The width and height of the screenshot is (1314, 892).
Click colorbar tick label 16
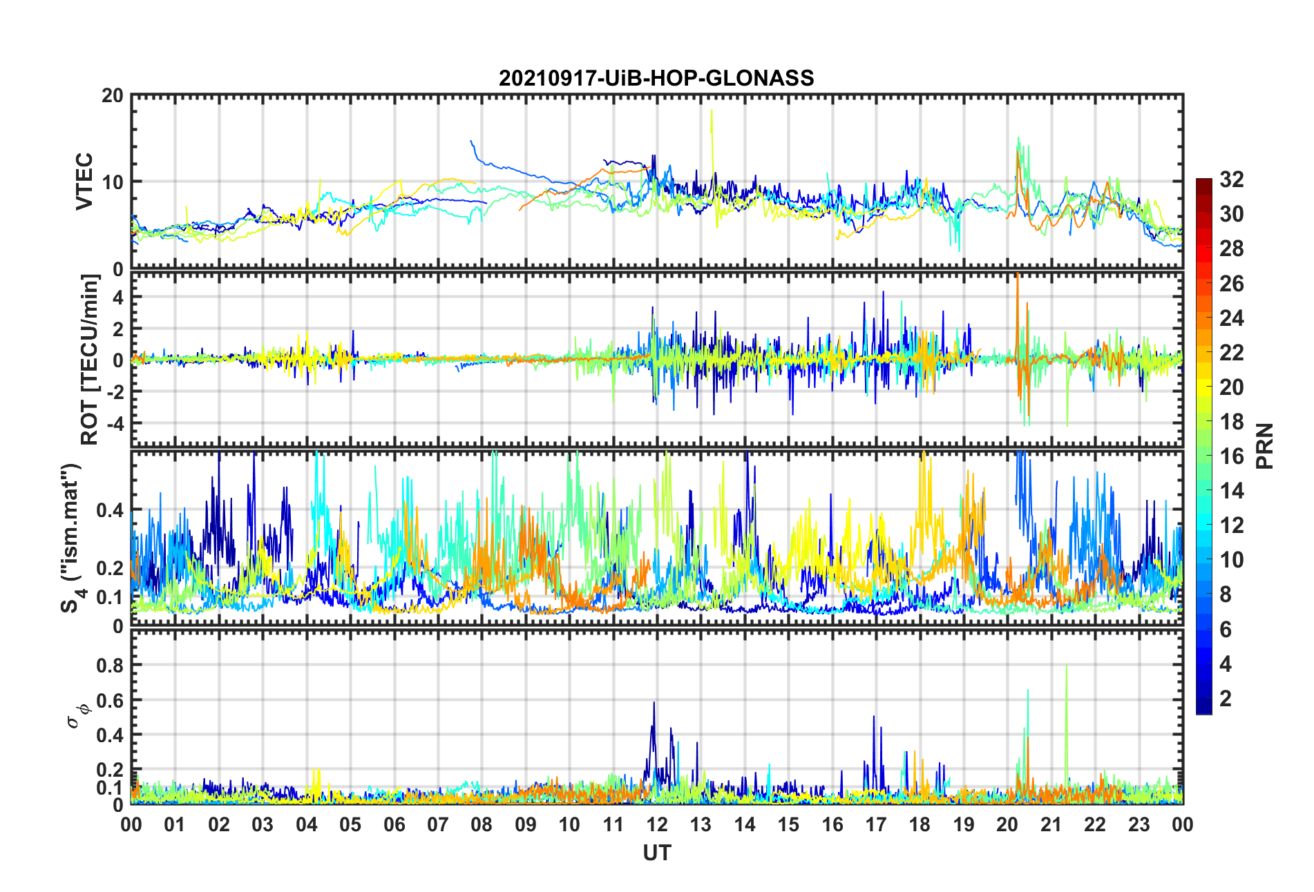[x=1231, y=456]
